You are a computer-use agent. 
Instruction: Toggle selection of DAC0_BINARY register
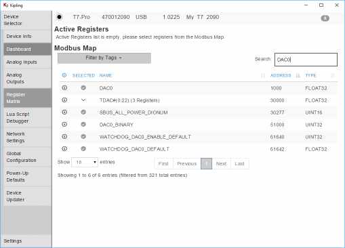point(83,125)
